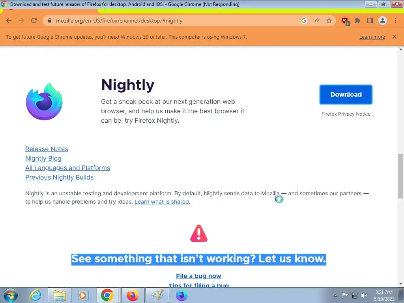Open the volume speaker icon
This screenshot has width=404, height=303.
coord(364,296)
